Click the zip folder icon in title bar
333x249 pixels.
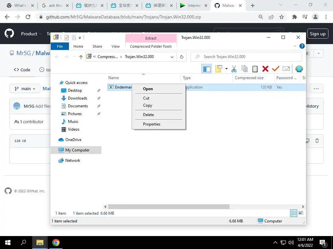click(x=56, y=37)
